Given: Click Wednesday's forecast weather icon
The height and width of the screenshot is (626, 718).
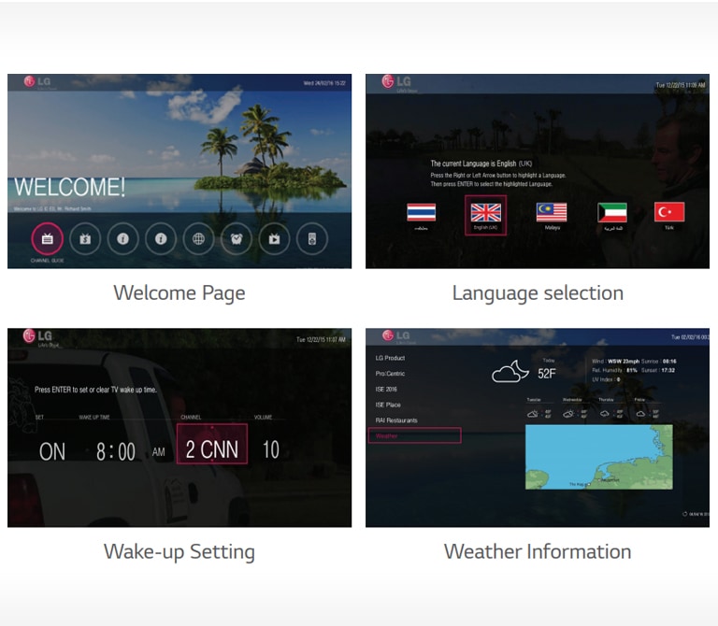Looking at the screenshot, I should (568, 414).
